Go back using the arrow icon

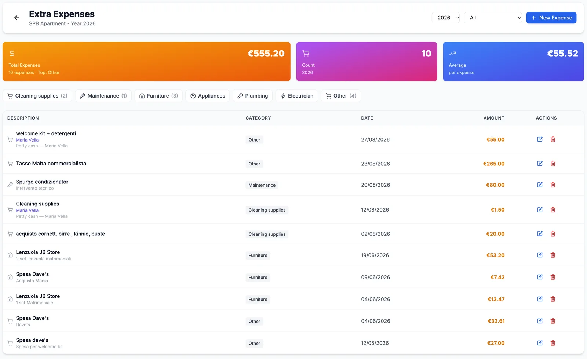(17, 18)
